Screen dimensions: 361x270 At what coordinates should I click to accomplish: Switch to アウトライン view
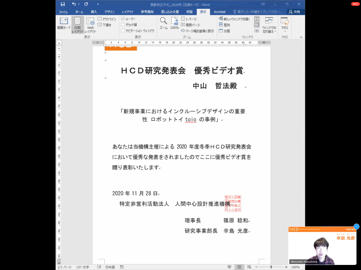click(x=107, y=19)
